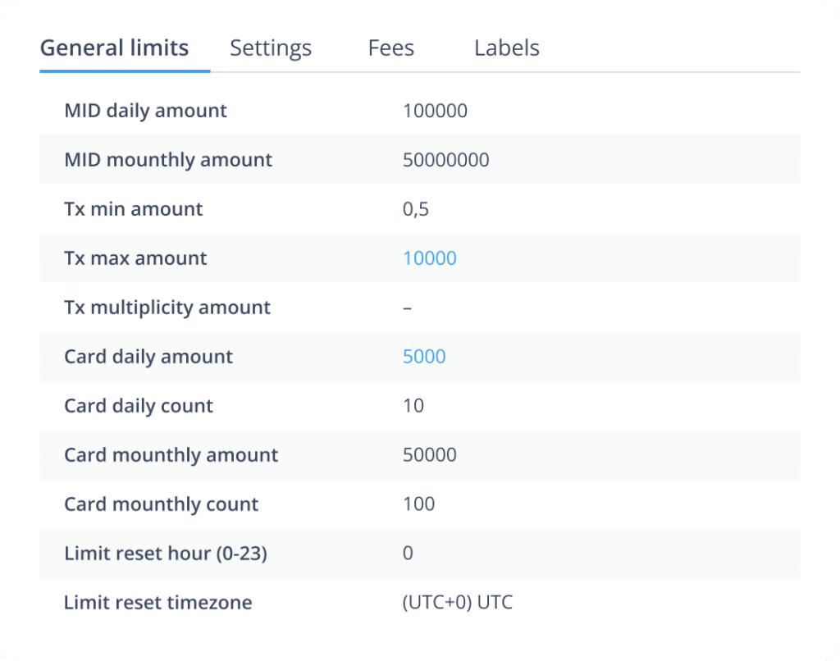The image size is (840, 661).
Task: Click the Limit reset hour value 0
Action: [x=408, y=554]
